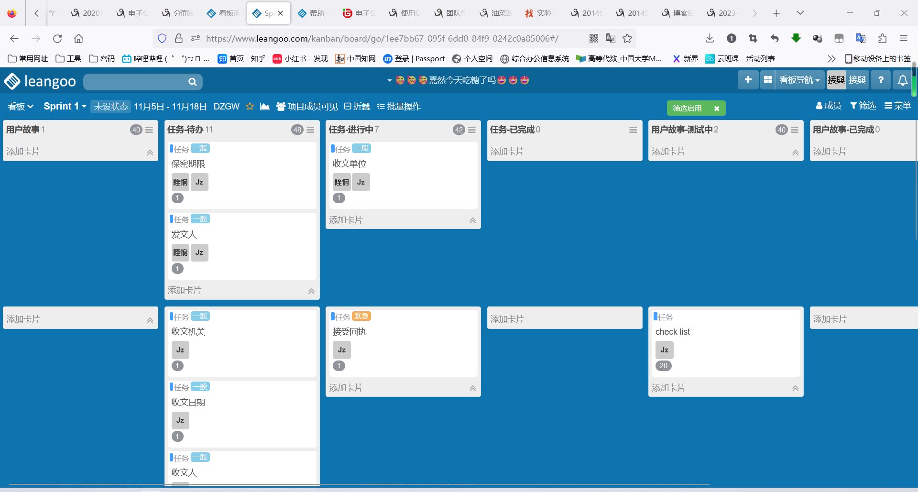The image size is (918, 492).
Task: Open list menu for 用户故事-测试中 column
Action: 795,130
